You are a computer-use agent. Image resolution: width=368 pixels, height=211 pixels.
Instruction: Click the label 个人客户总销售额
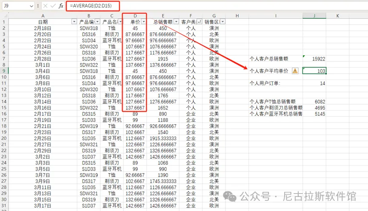(269, 59)
